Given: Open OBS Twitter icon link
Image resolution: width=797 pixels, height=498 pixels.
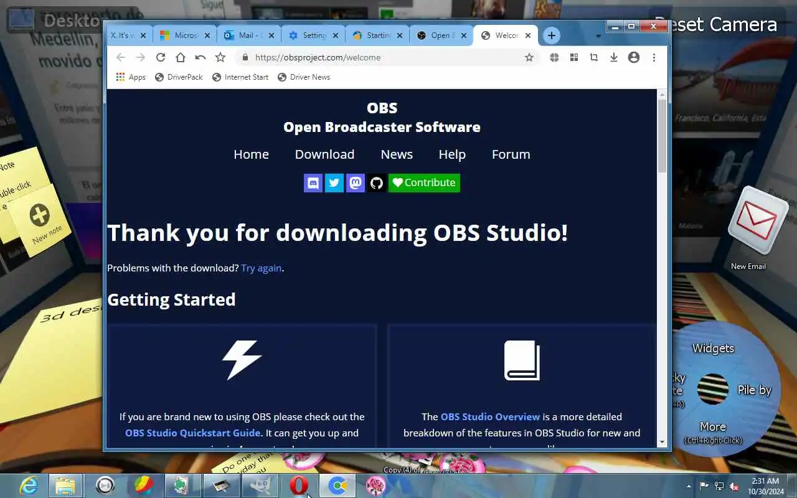Looking at the screenshot, I should [334, 182].
